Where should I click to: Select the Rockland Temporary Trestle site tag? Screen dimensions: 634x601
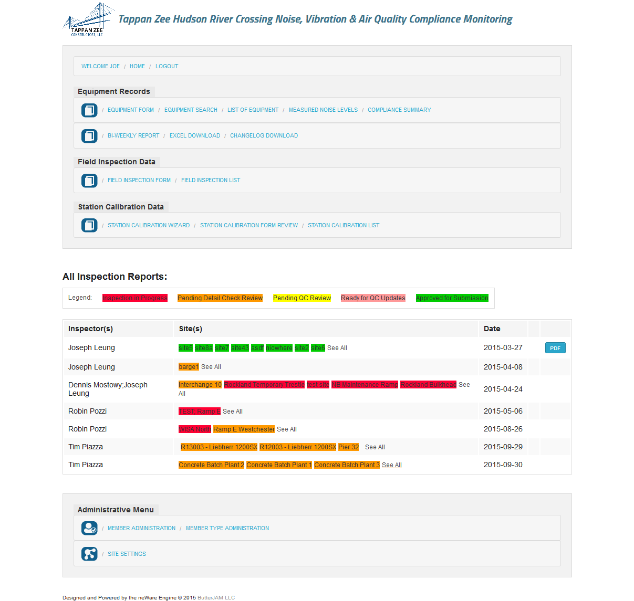pos(264,385)
